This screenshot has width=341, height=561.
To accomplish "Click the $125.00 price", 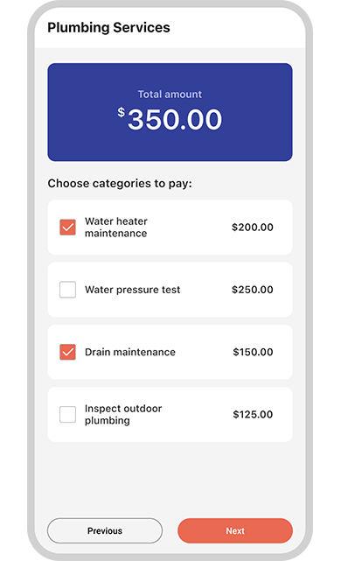I will pyautogui.click(x=253, y=414).
